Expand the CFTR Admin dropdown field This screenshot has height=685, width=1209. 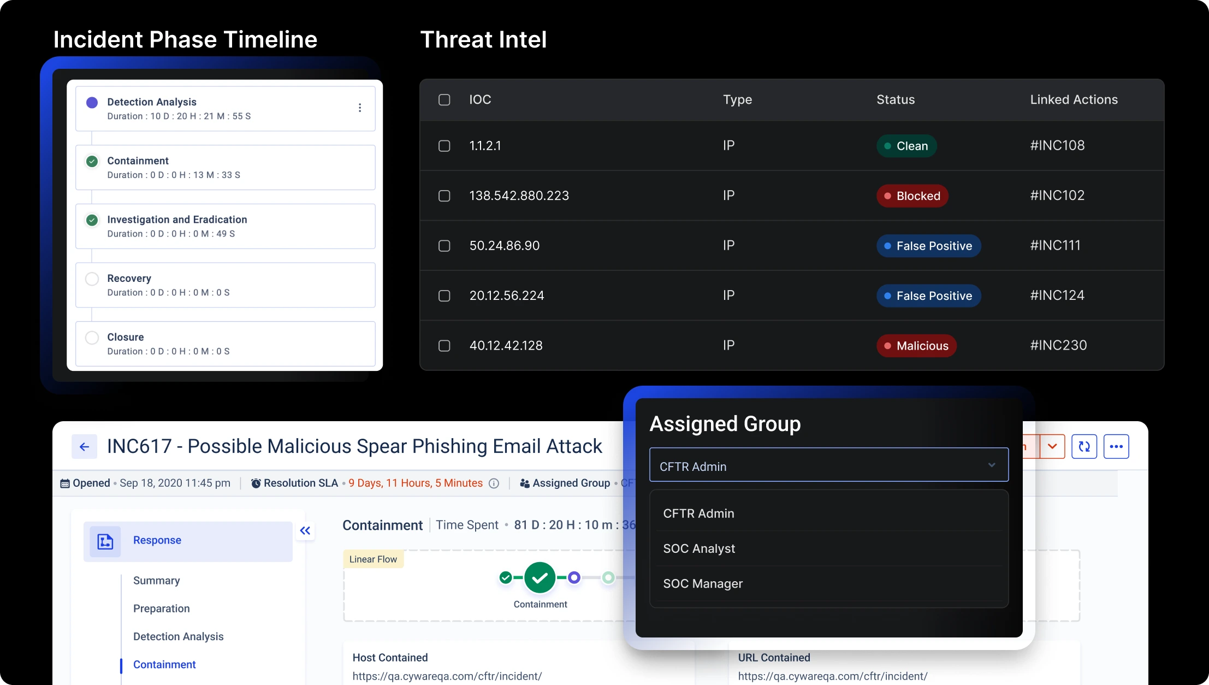828,466
